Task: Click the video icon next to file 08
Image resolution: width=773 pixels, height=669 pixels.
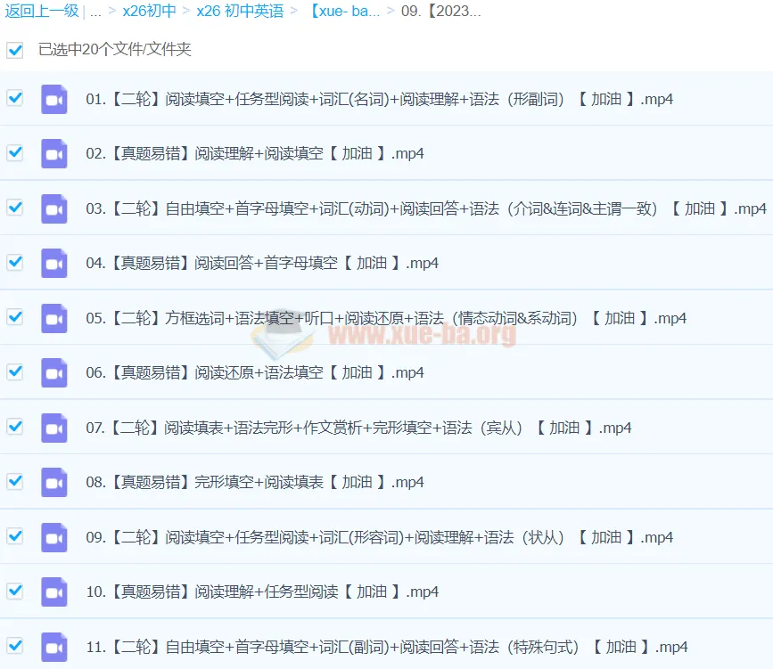Action: 54,482
